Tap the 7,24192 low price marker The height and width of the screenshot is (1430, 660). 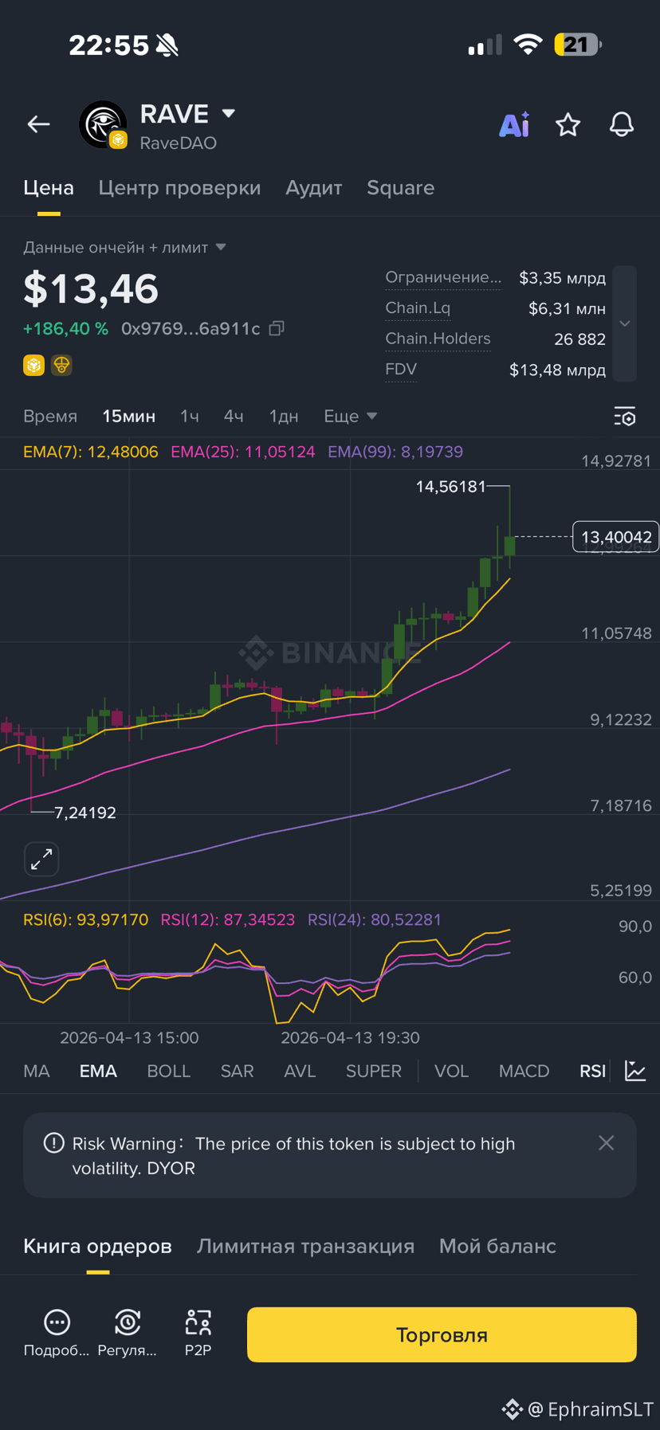pyautogui.click(x=84, y=813)
